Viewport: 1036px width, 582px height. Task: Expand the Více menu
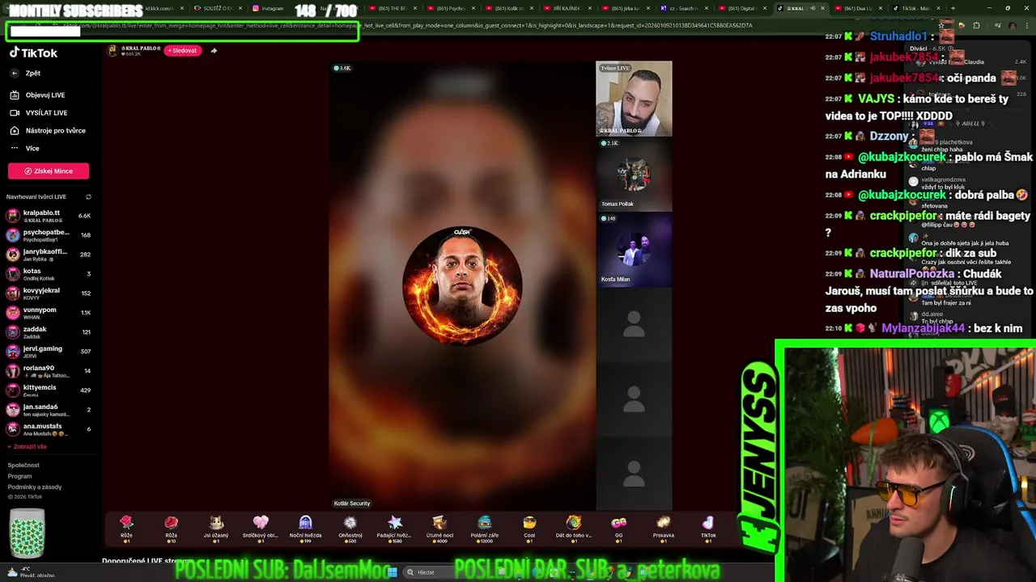coord(24,148)
